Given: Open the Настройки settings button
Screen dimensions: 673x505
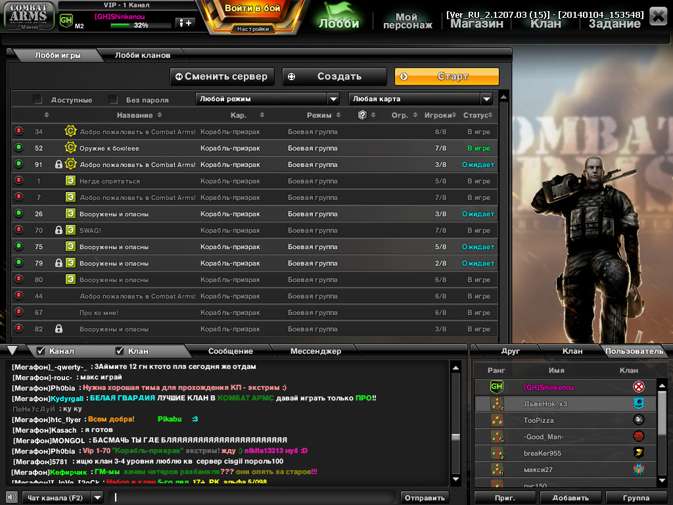Looking at the screenshot, I should coord(253,29).
